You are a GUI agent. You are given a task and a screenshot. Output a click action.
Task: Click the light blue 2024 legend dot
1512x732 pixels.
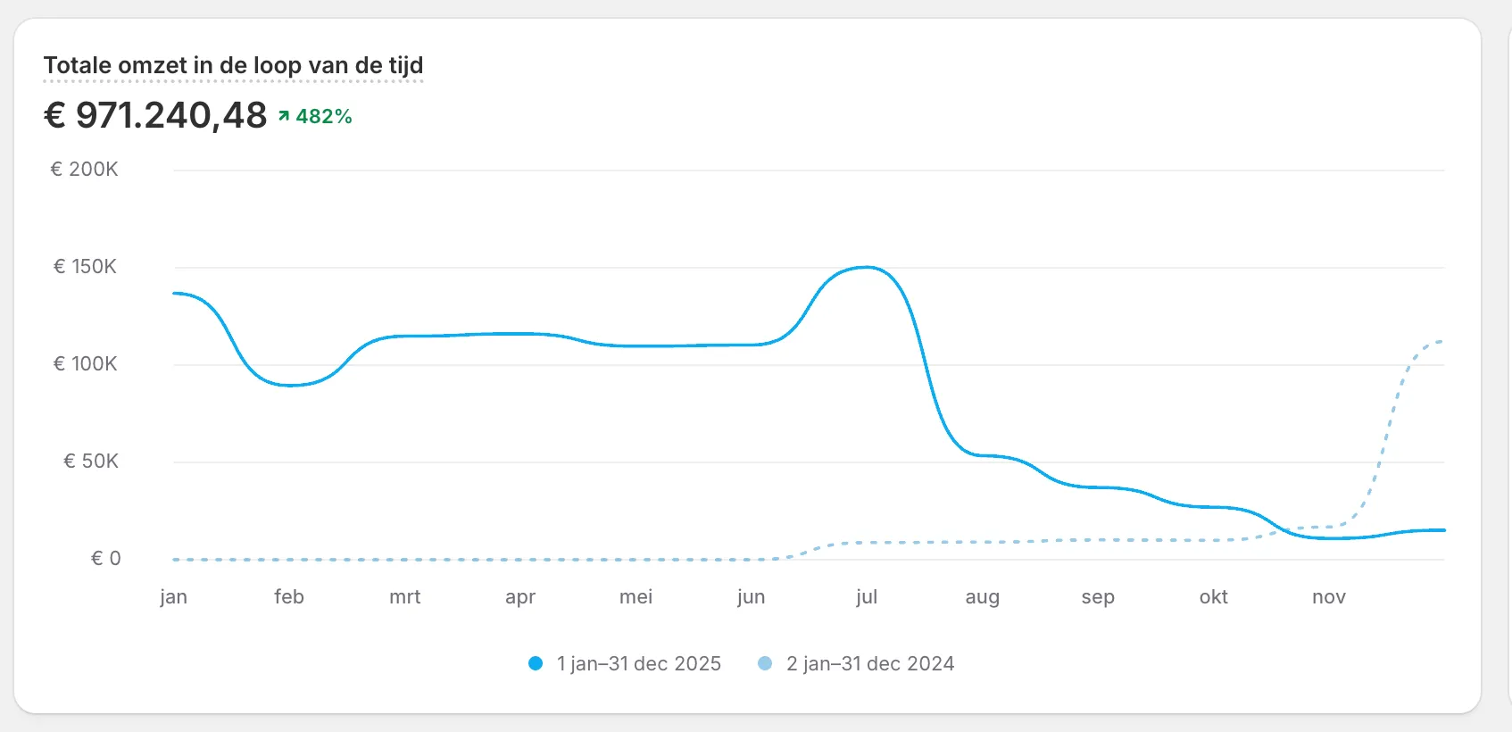[765, 663]
